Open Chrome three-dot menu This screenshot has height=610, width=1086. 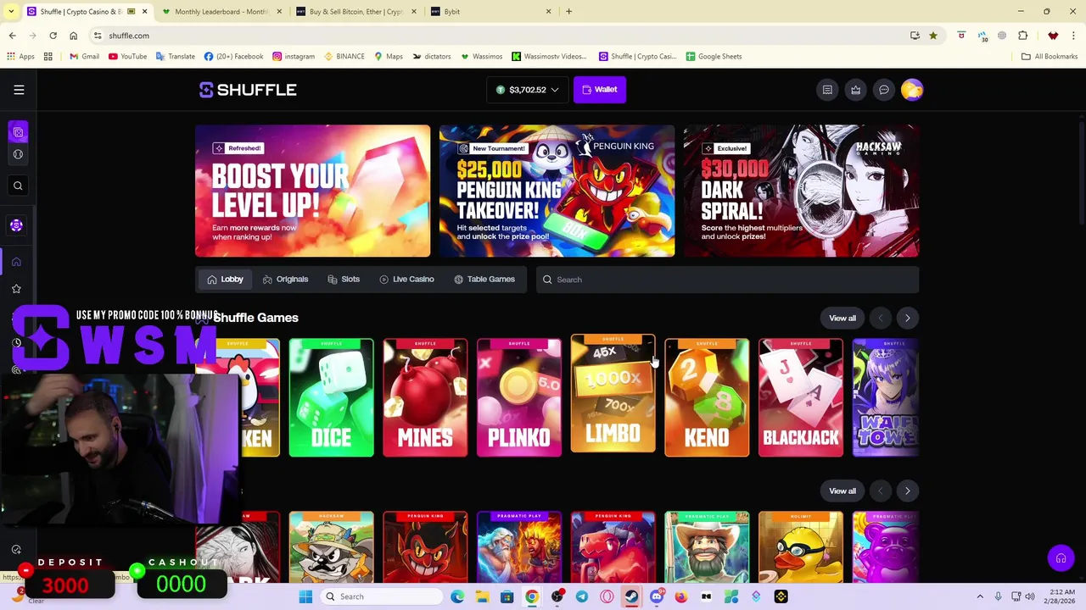pos(1073,36)
